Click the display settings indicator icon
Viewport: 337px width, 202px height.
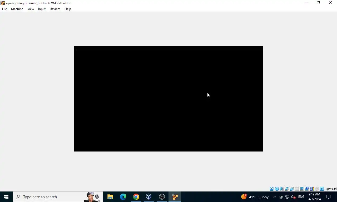point(302,189)
